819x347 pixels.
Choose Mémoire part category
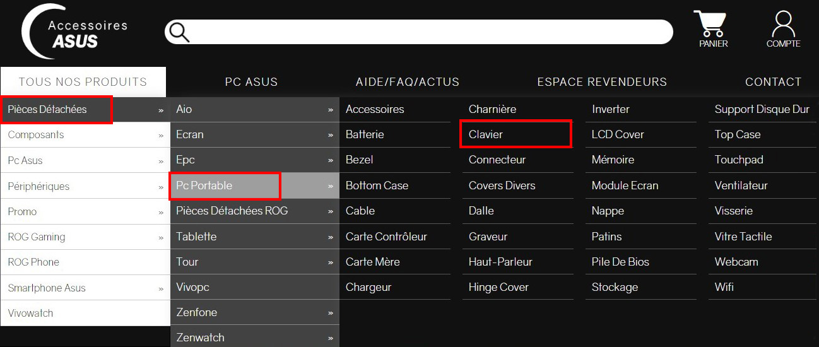(x=613, y=160)
